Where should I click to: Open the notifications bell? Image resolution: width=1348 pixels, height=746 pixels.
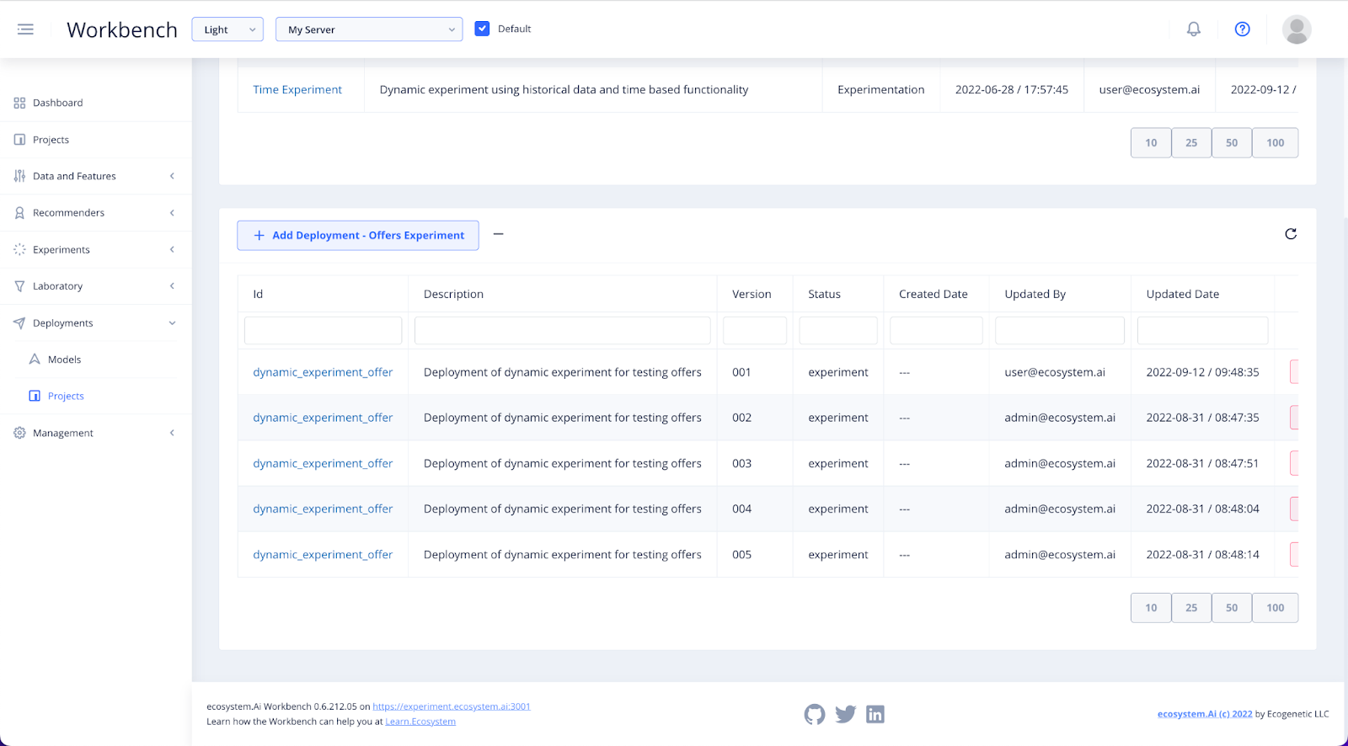click(1194, 29)
